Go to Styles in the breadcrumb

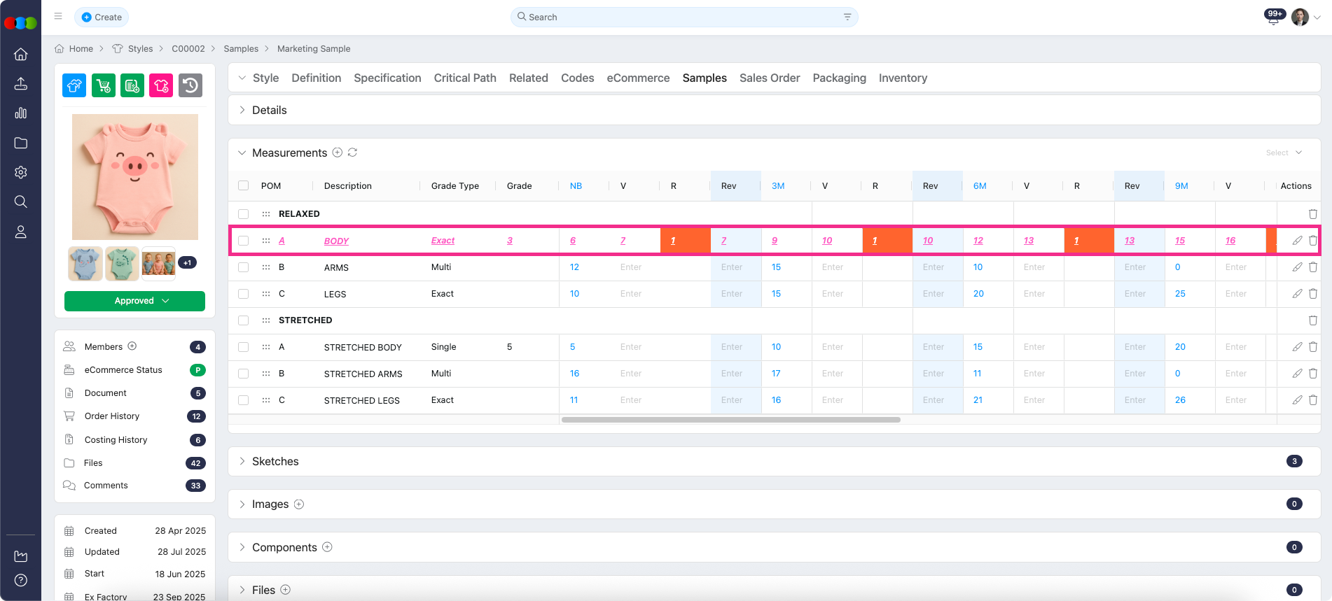[x=140, y=49]
